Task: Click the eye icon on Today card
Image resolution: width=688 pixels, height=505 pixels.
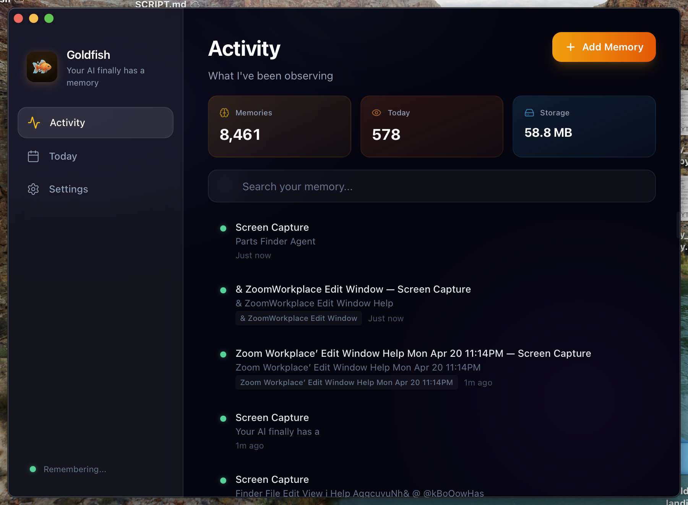Action: [376, 113]
